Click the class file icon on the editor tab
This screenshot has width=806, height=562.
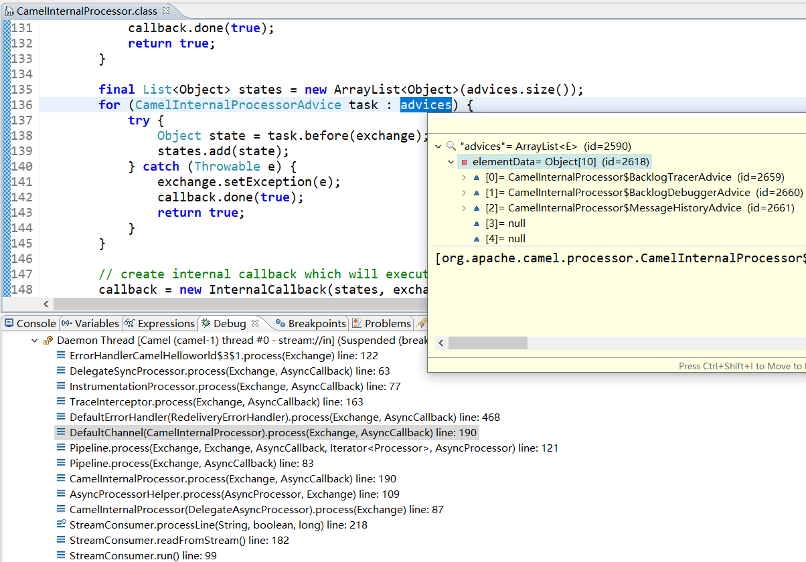[9, 11]
